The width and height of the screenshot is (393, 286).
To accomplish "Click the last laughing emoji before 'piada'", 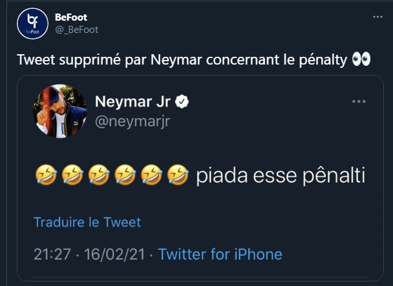I will pyautogui.click(x=176, y=174).
